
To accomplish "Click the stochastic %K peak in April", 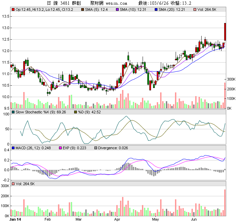I will click(x=126, y=116).
